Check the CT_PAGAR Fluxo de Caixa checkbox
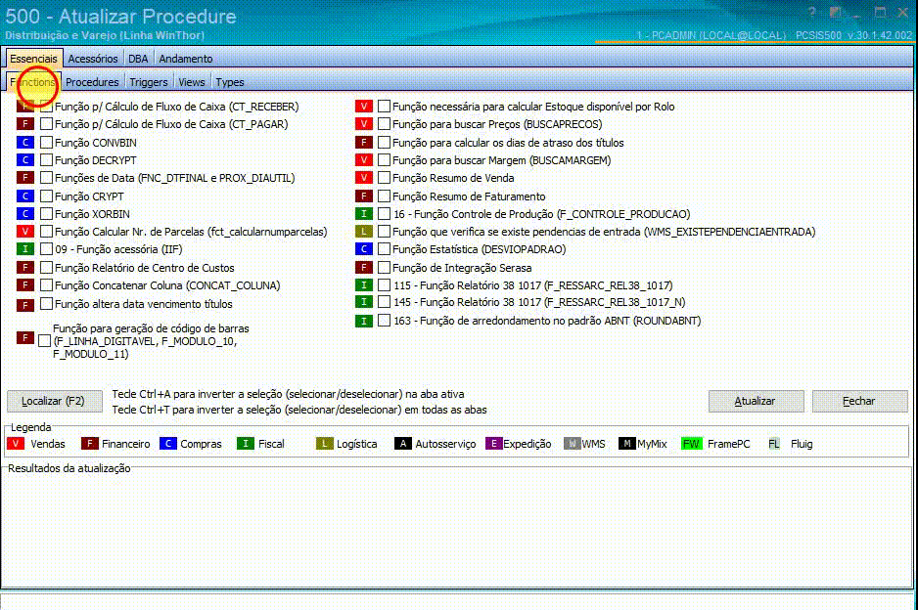 coord(46,124)
